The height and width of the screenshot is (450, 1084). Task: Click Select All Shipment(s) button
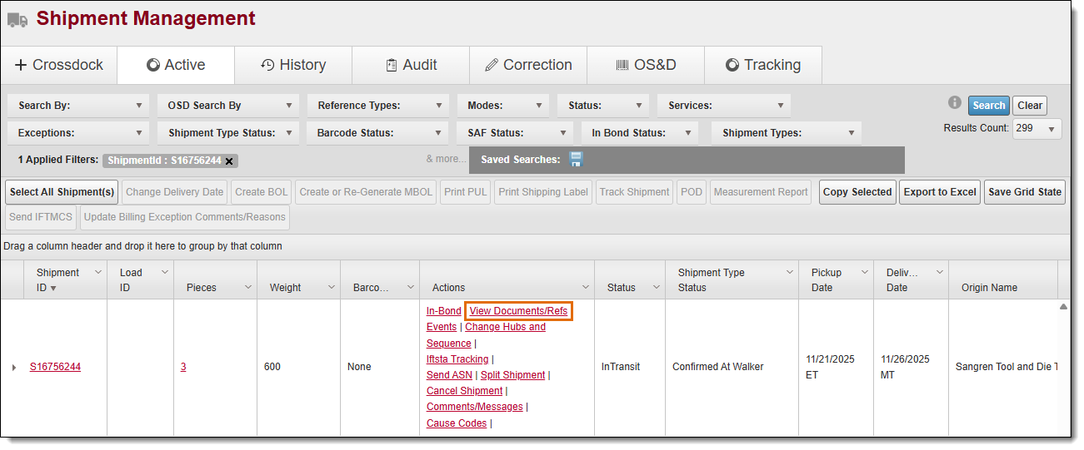pyautogui.click(x=62, y=192)
